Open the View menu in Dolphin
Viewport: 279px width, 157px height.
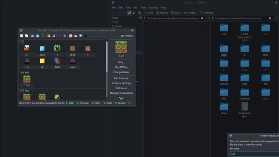(128, 8)
